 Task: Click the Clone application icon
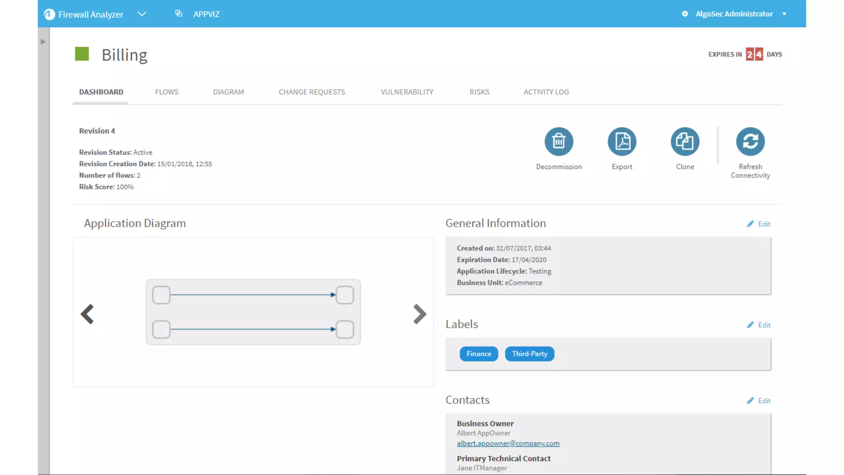(x=685, y=141)
